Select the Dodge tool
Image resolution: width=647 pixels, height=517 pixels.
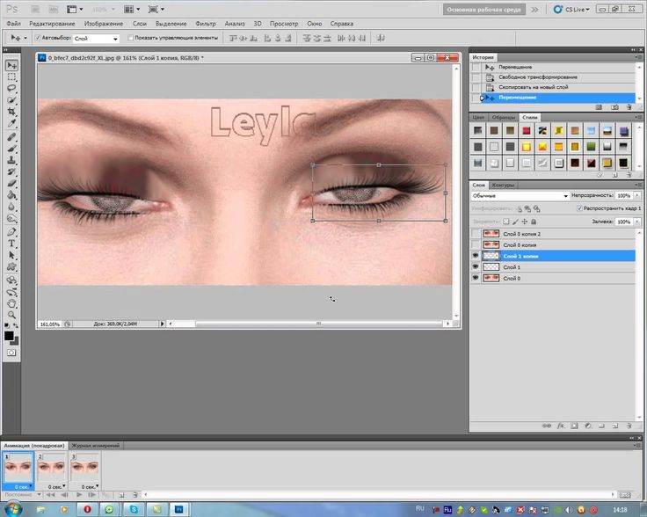click(11, 218)
